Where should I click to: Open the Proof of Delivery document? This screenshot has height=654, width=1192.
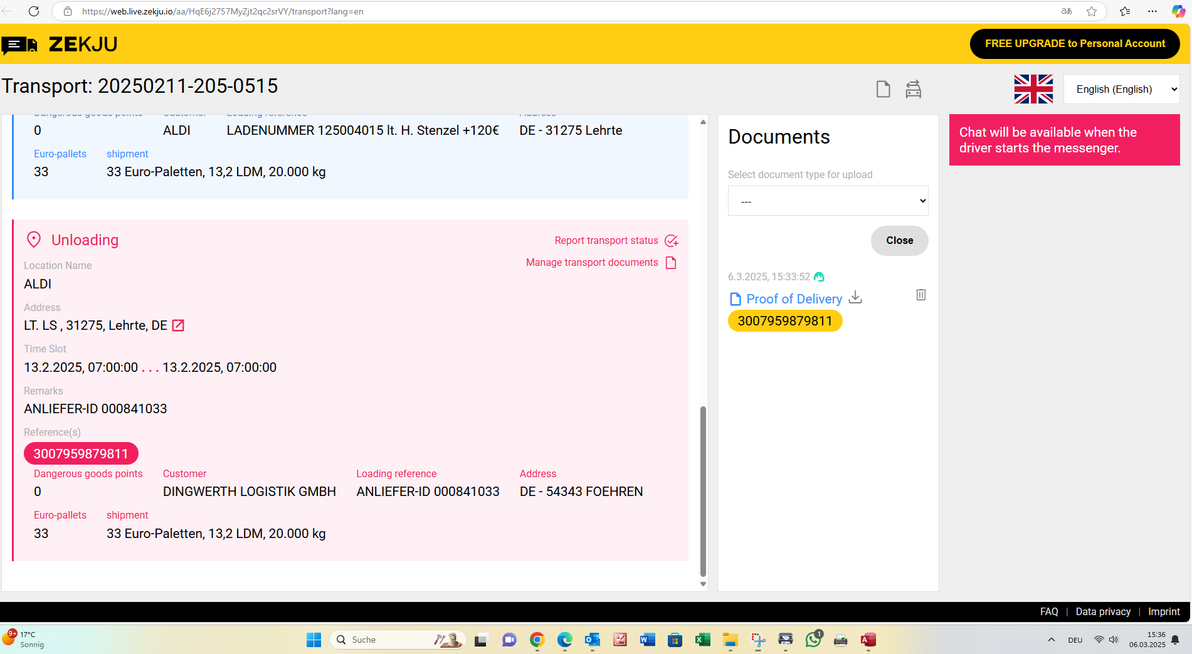(x=793, y=299)
